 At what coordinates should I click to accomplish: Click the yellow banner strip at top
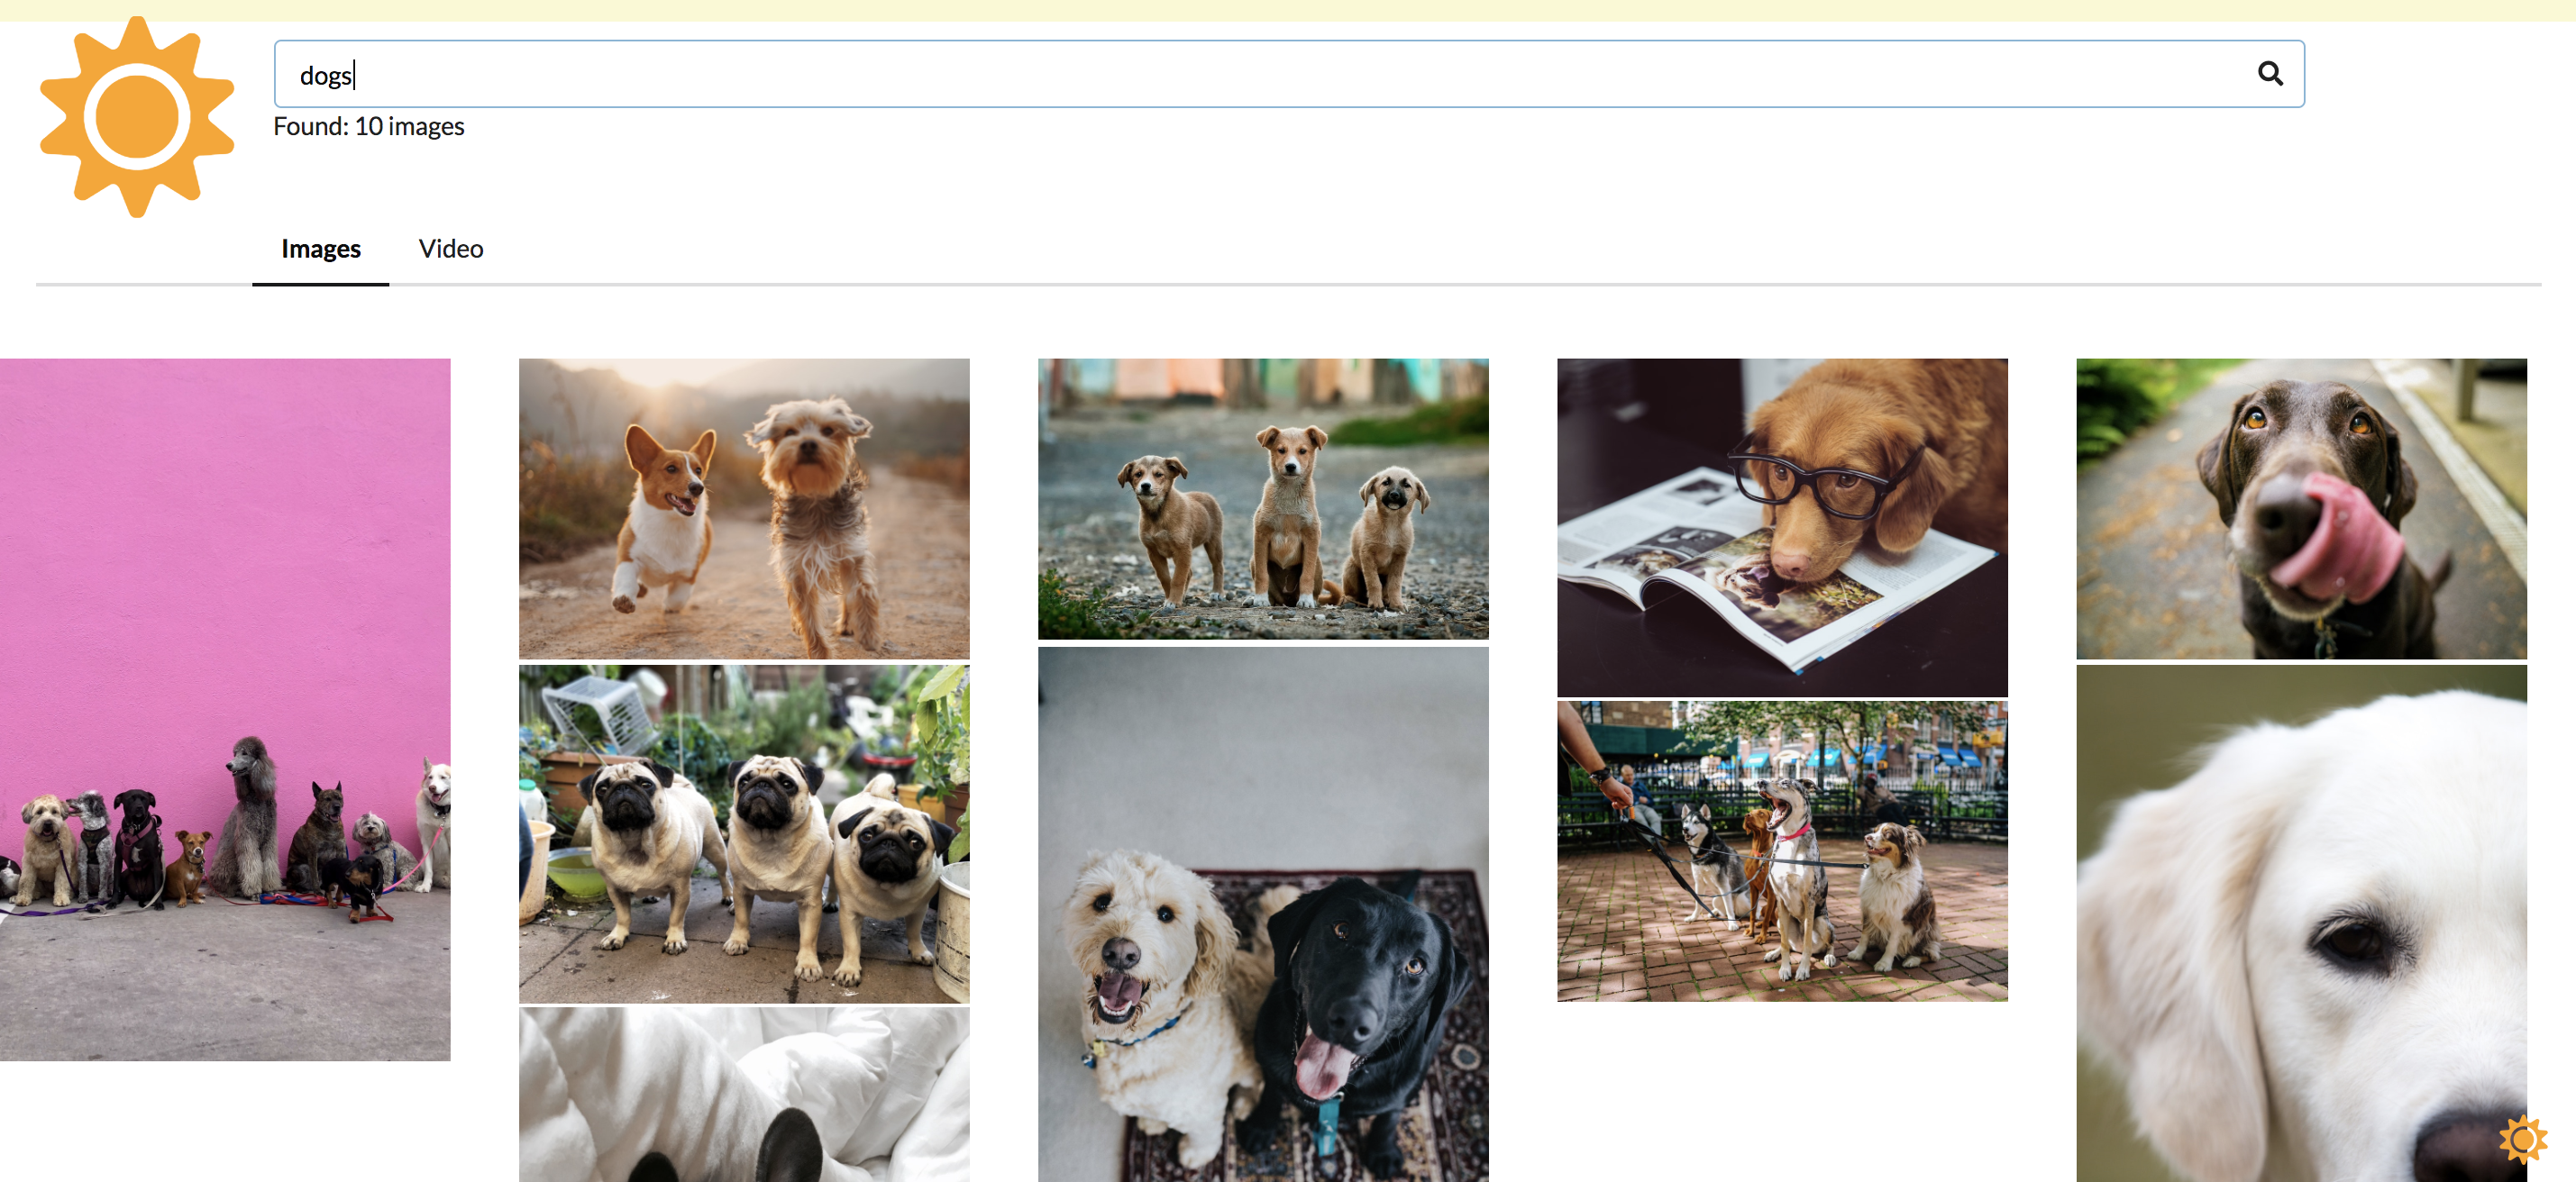tap(1288, 9)
